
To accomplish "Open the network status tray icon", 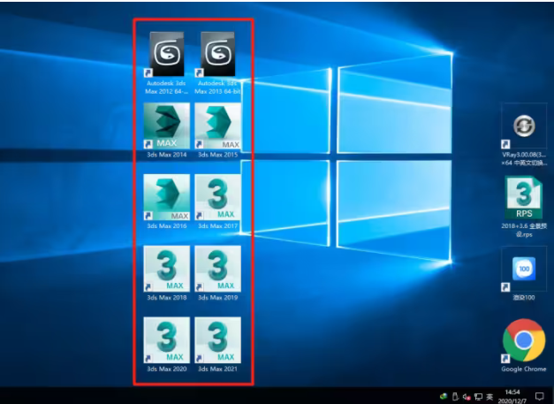I will pos(478,397).
